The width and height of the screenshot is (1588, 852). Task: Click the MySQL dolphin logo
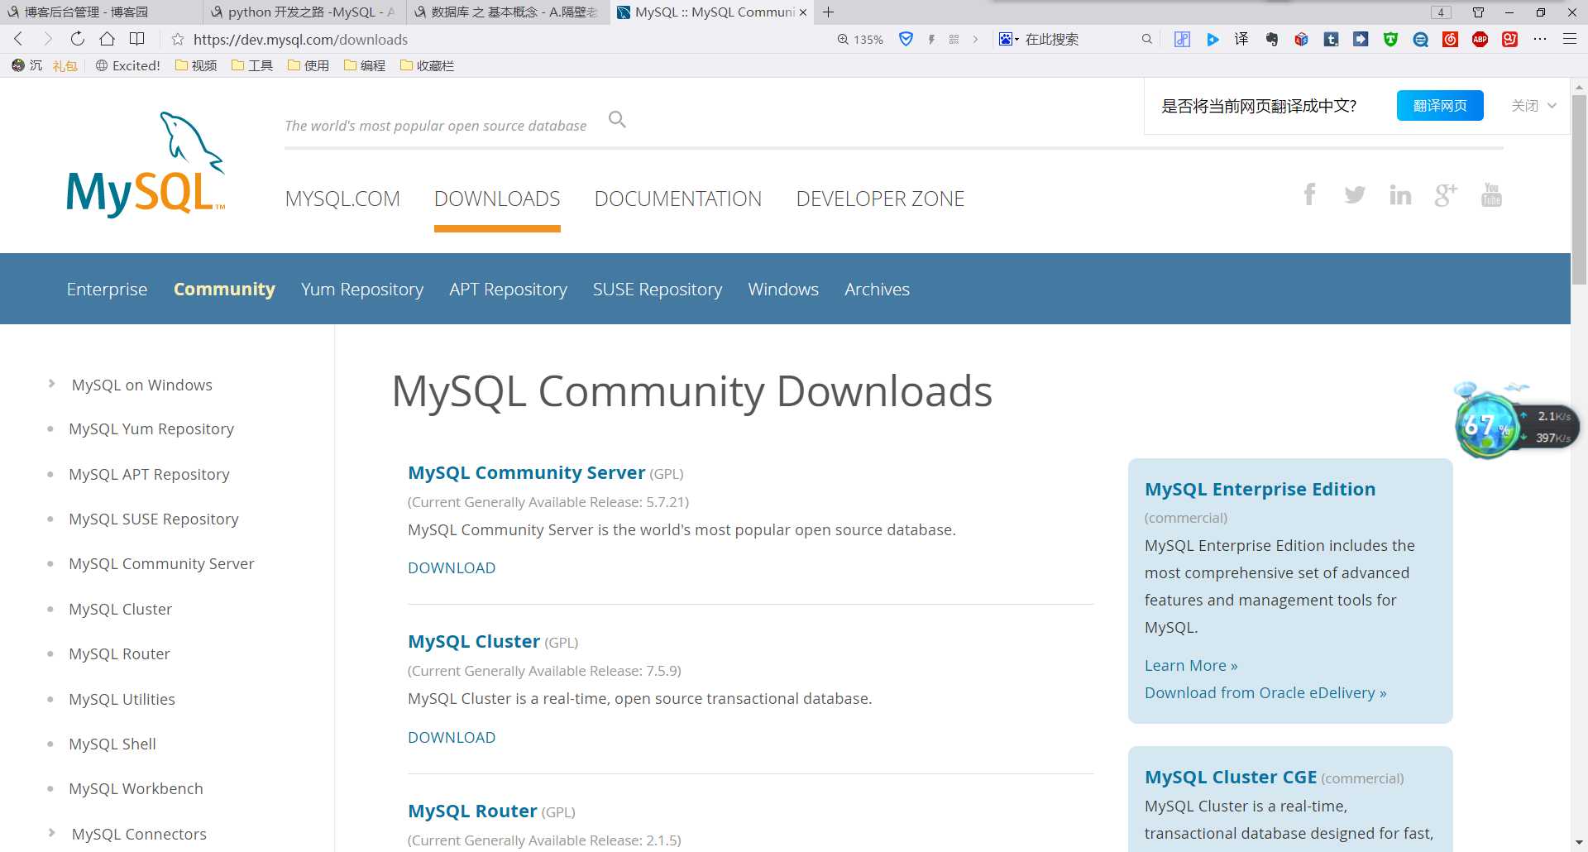click(x=146, y=165)
